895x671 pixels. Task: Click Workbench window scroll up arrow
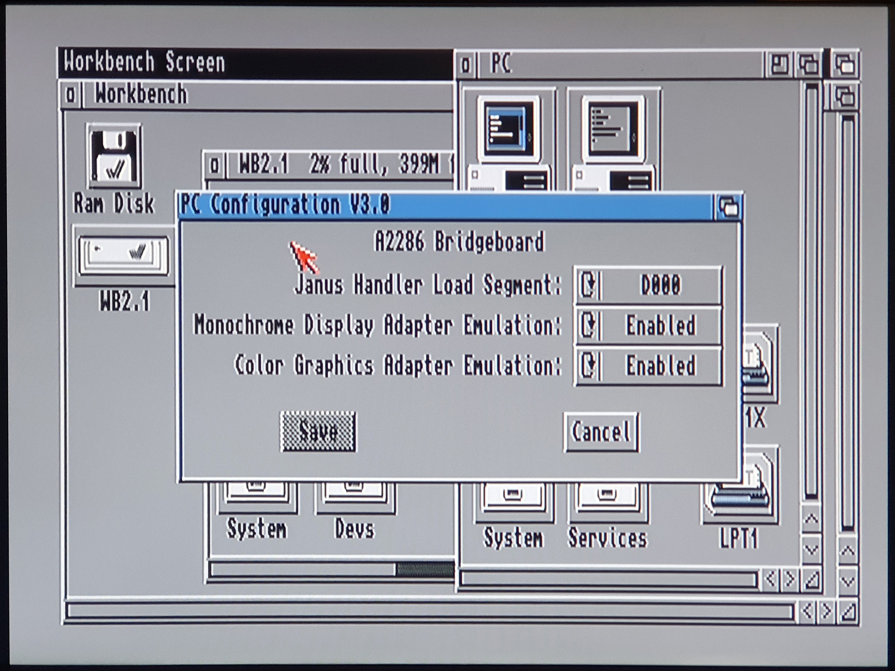click(848, 551)
